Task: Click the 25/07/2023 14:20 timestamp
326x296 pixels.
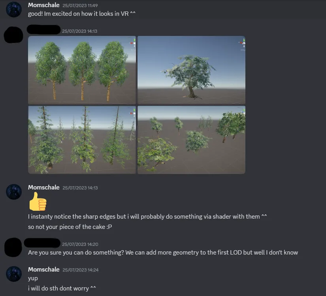Action: 80,244
